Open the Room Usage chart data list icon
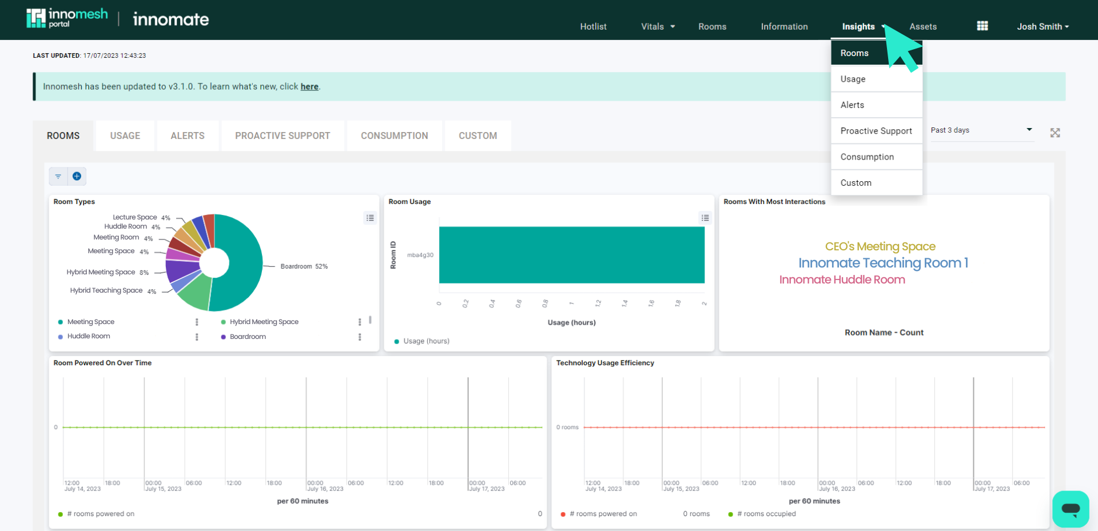Image resolution: width=1098 pixels, height=531 pixels. point(705,218)
